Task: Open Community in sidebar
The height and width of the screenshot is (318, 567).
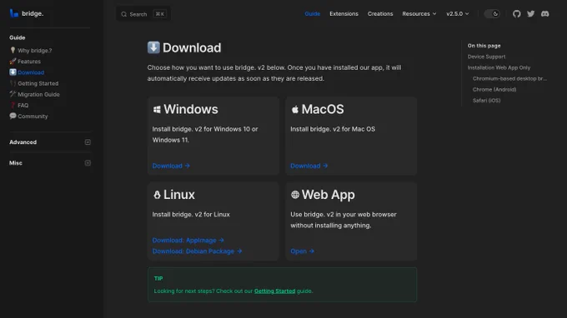Action: (x=28, y=117)
